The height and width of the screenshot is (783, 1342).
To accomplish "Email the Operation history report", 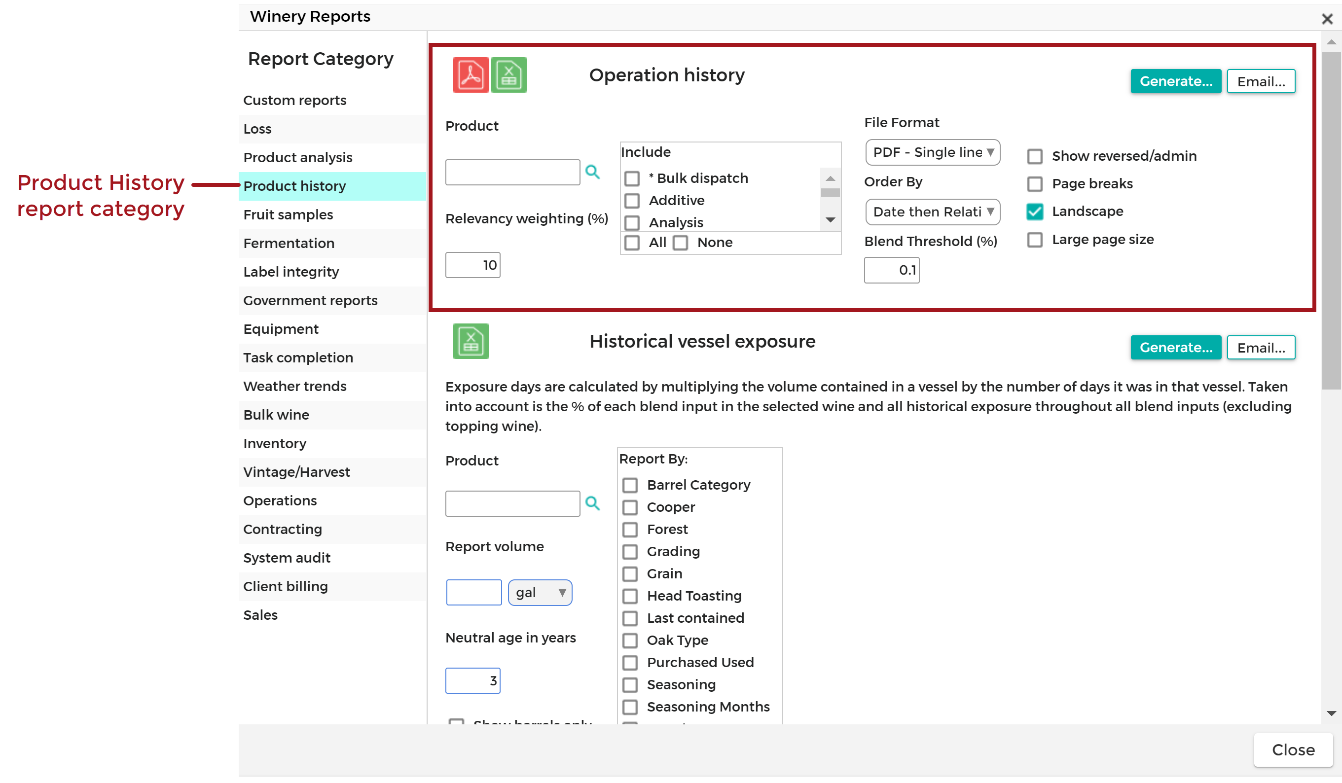I will (x=1261, y=81).
